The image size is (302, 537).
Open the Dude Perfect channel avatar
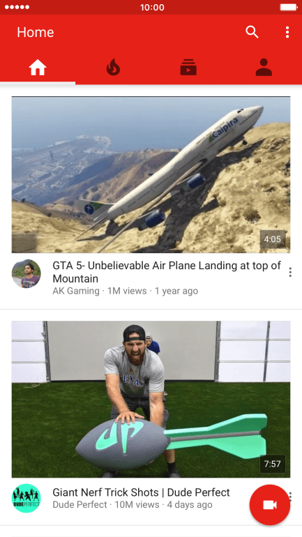[x=27, y=498]
